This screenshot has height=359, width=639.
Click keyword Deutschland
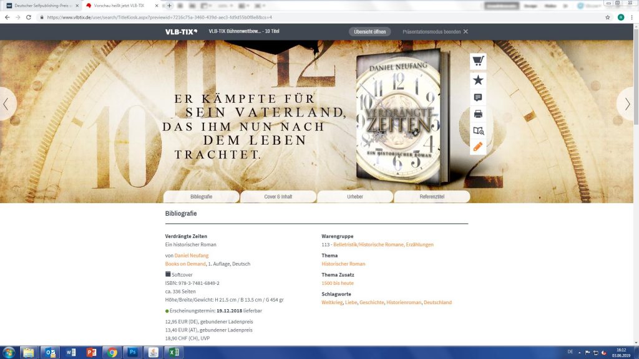[x=437, y=302]
